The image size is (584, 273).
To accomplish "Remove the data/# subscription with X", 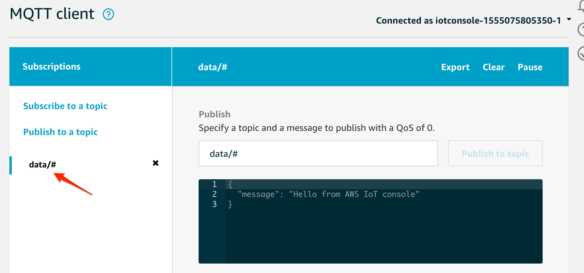I will pyautogui.click(x=155, y=163).
